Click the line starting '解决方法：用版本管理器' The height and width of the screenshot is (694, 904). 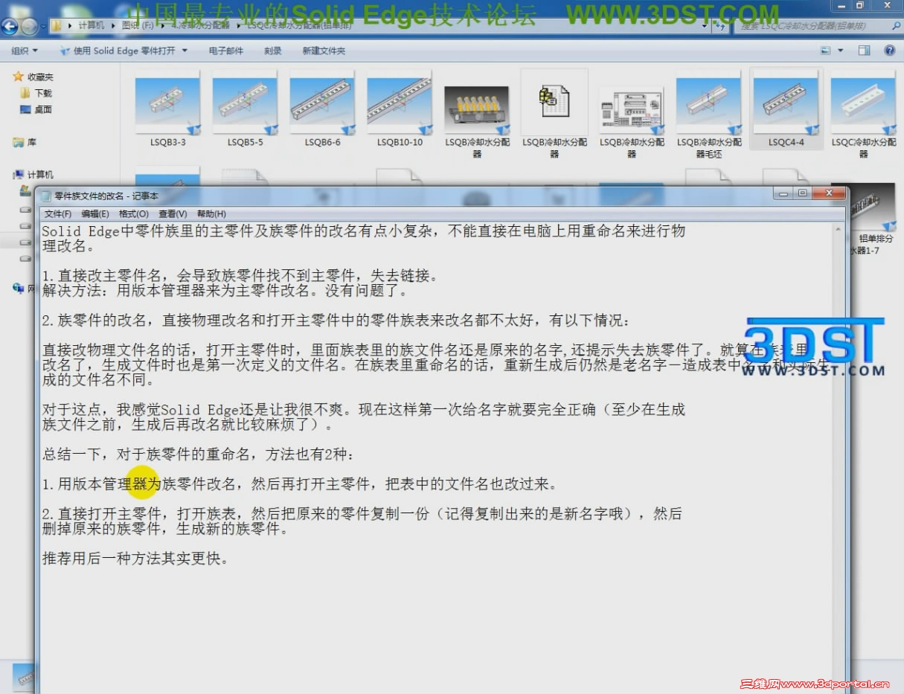(x=225, y=291)
